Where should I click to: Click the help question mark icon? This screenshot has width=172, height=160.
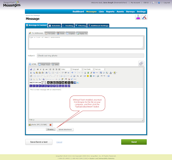159,3
